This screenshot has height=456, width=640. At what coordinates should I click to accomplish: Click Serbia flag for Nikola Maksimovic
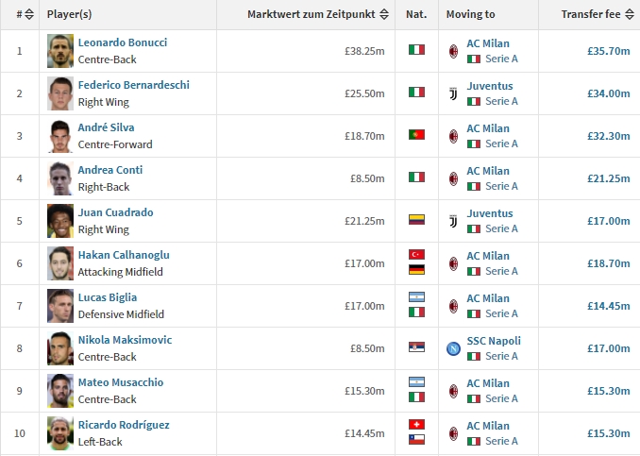click(x=416, y=347)
